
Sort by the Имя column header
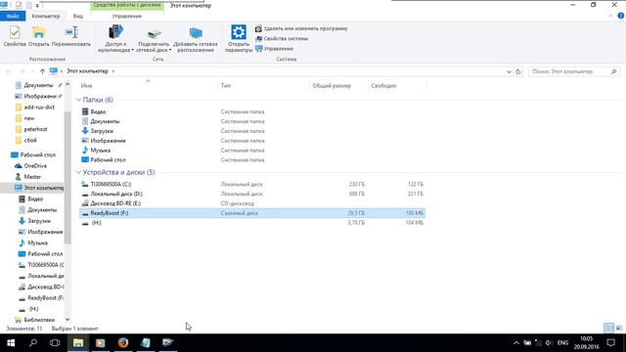(86, 85)
